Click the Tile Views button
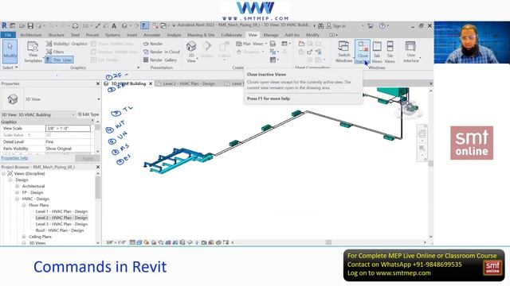Screen dimensions: 510x286 (390, 52)
